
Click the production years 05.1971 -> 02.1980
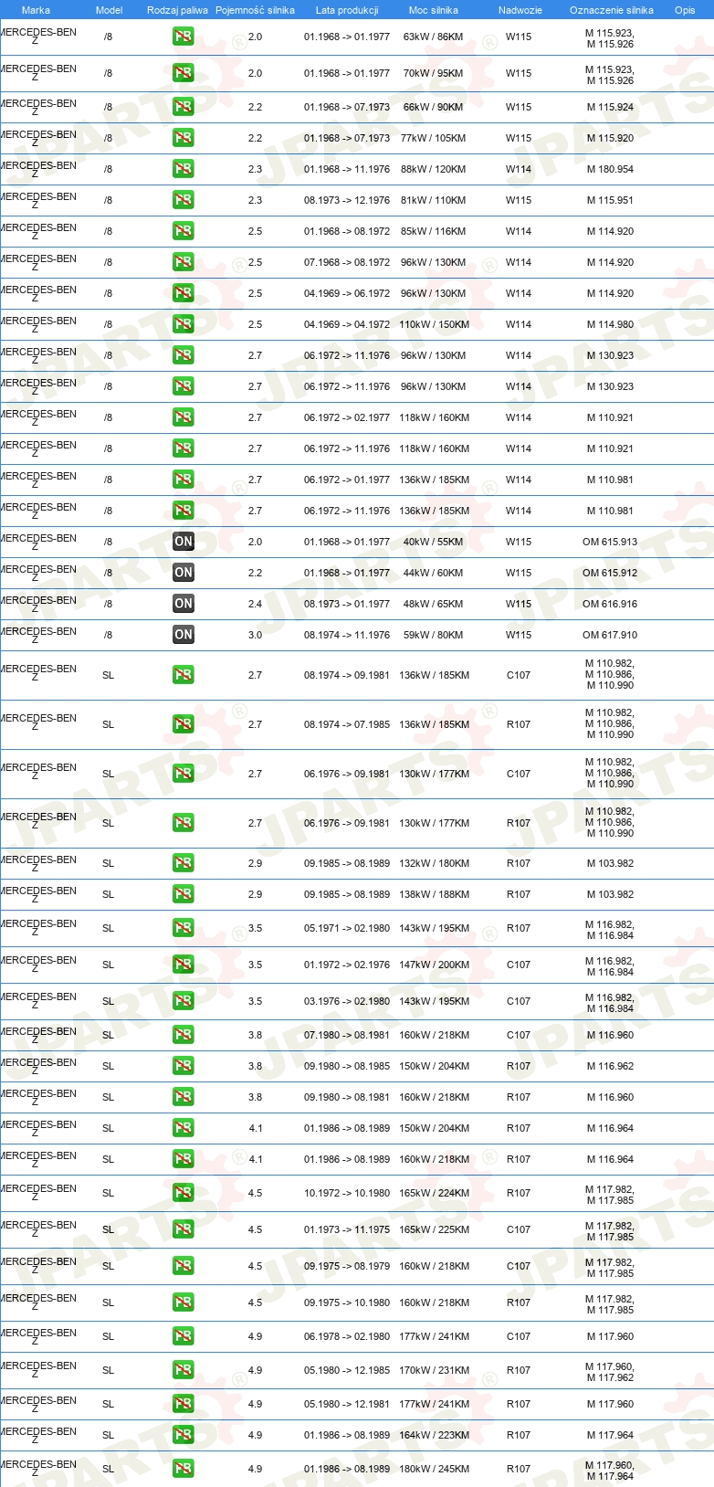click(347, 929)
